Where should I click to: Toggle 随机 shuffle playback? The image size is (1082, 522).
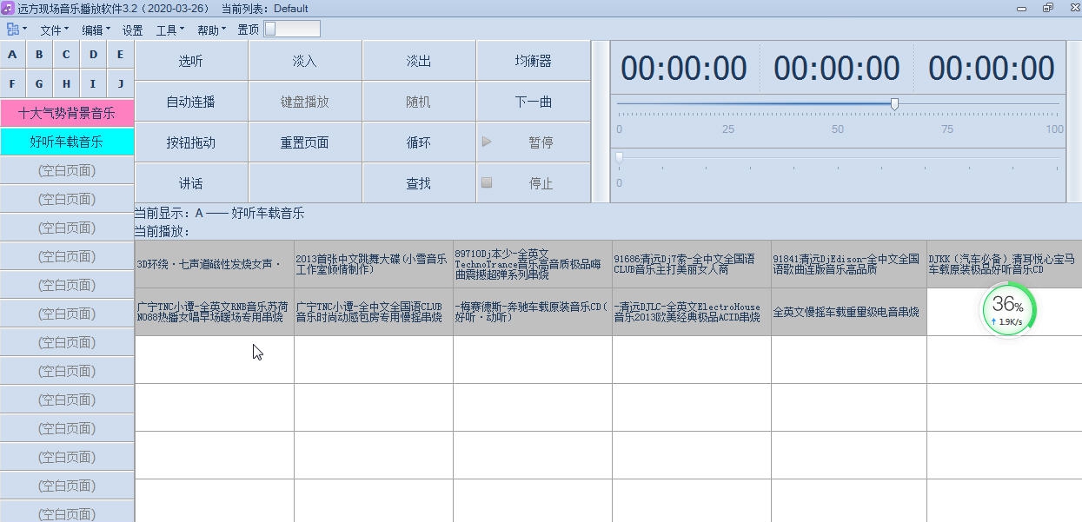(x=418, y=101)
